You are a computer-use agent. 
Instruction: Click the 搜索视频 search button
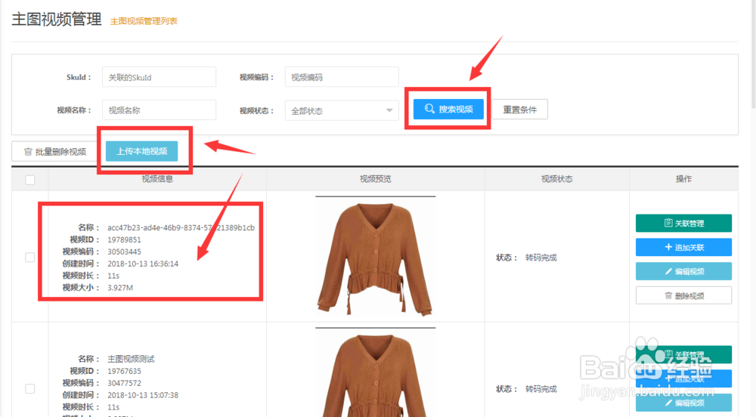click(x=448, y=110)
